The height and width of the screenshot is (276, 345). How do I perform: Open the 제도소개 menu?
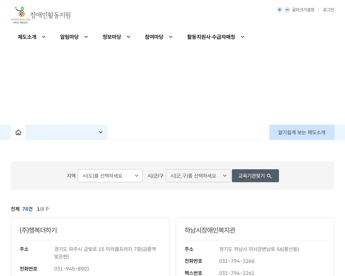[x=27, y=37]
